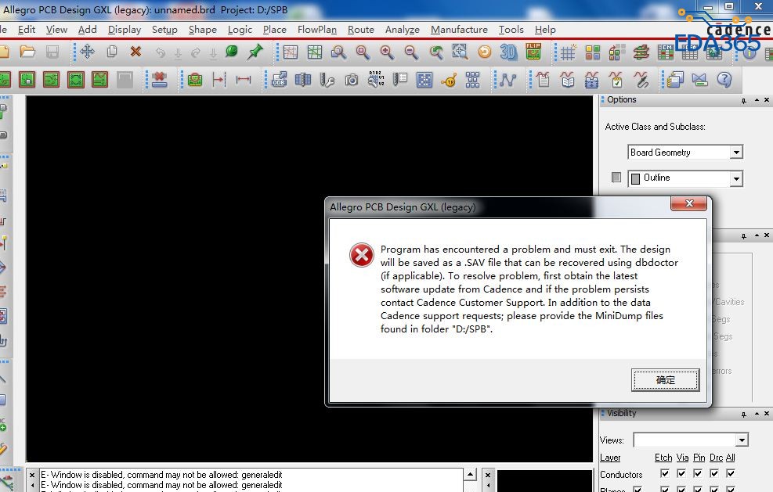The height and width of the screenshot is (492, 773).
Task: Click the Zoom In magnifier icon
Action: (x=387, y=52)
